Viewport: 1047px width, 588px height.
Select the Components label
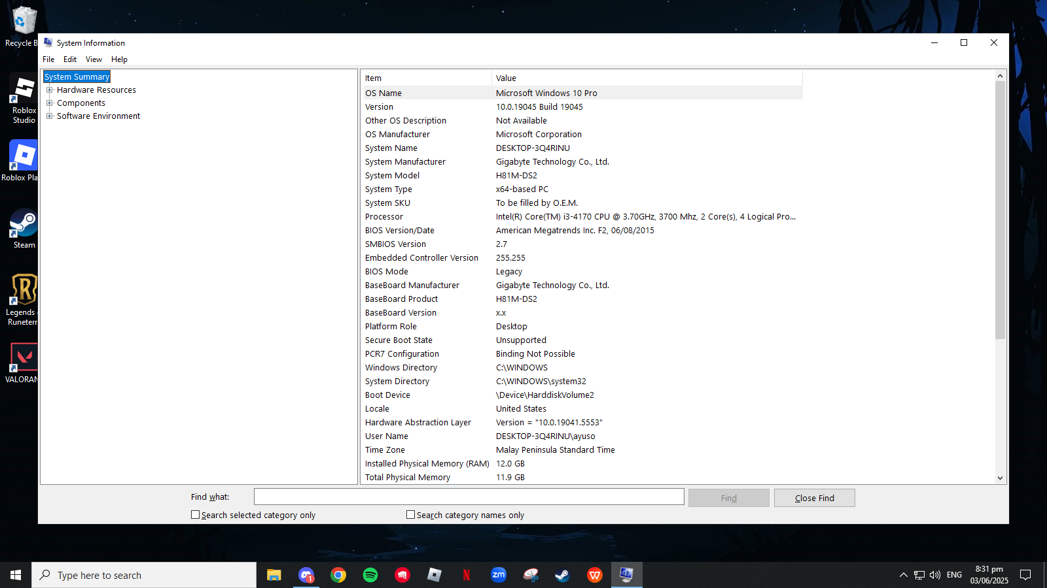tap(81, 103)
